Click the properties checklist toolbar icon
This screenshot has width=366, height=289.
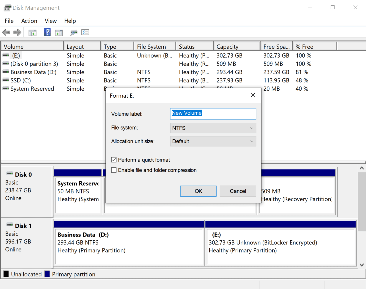(85, 32)
